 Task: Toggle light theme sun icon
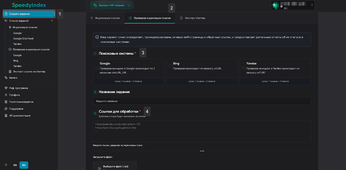coord(6,165)
